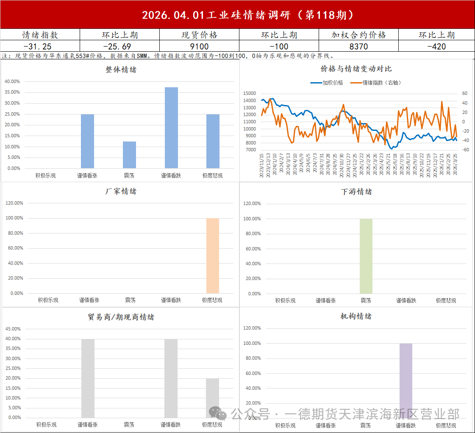Click the 现货价格 header cell
This screenshot has width=475, height=433.
[x=199, y=35]
